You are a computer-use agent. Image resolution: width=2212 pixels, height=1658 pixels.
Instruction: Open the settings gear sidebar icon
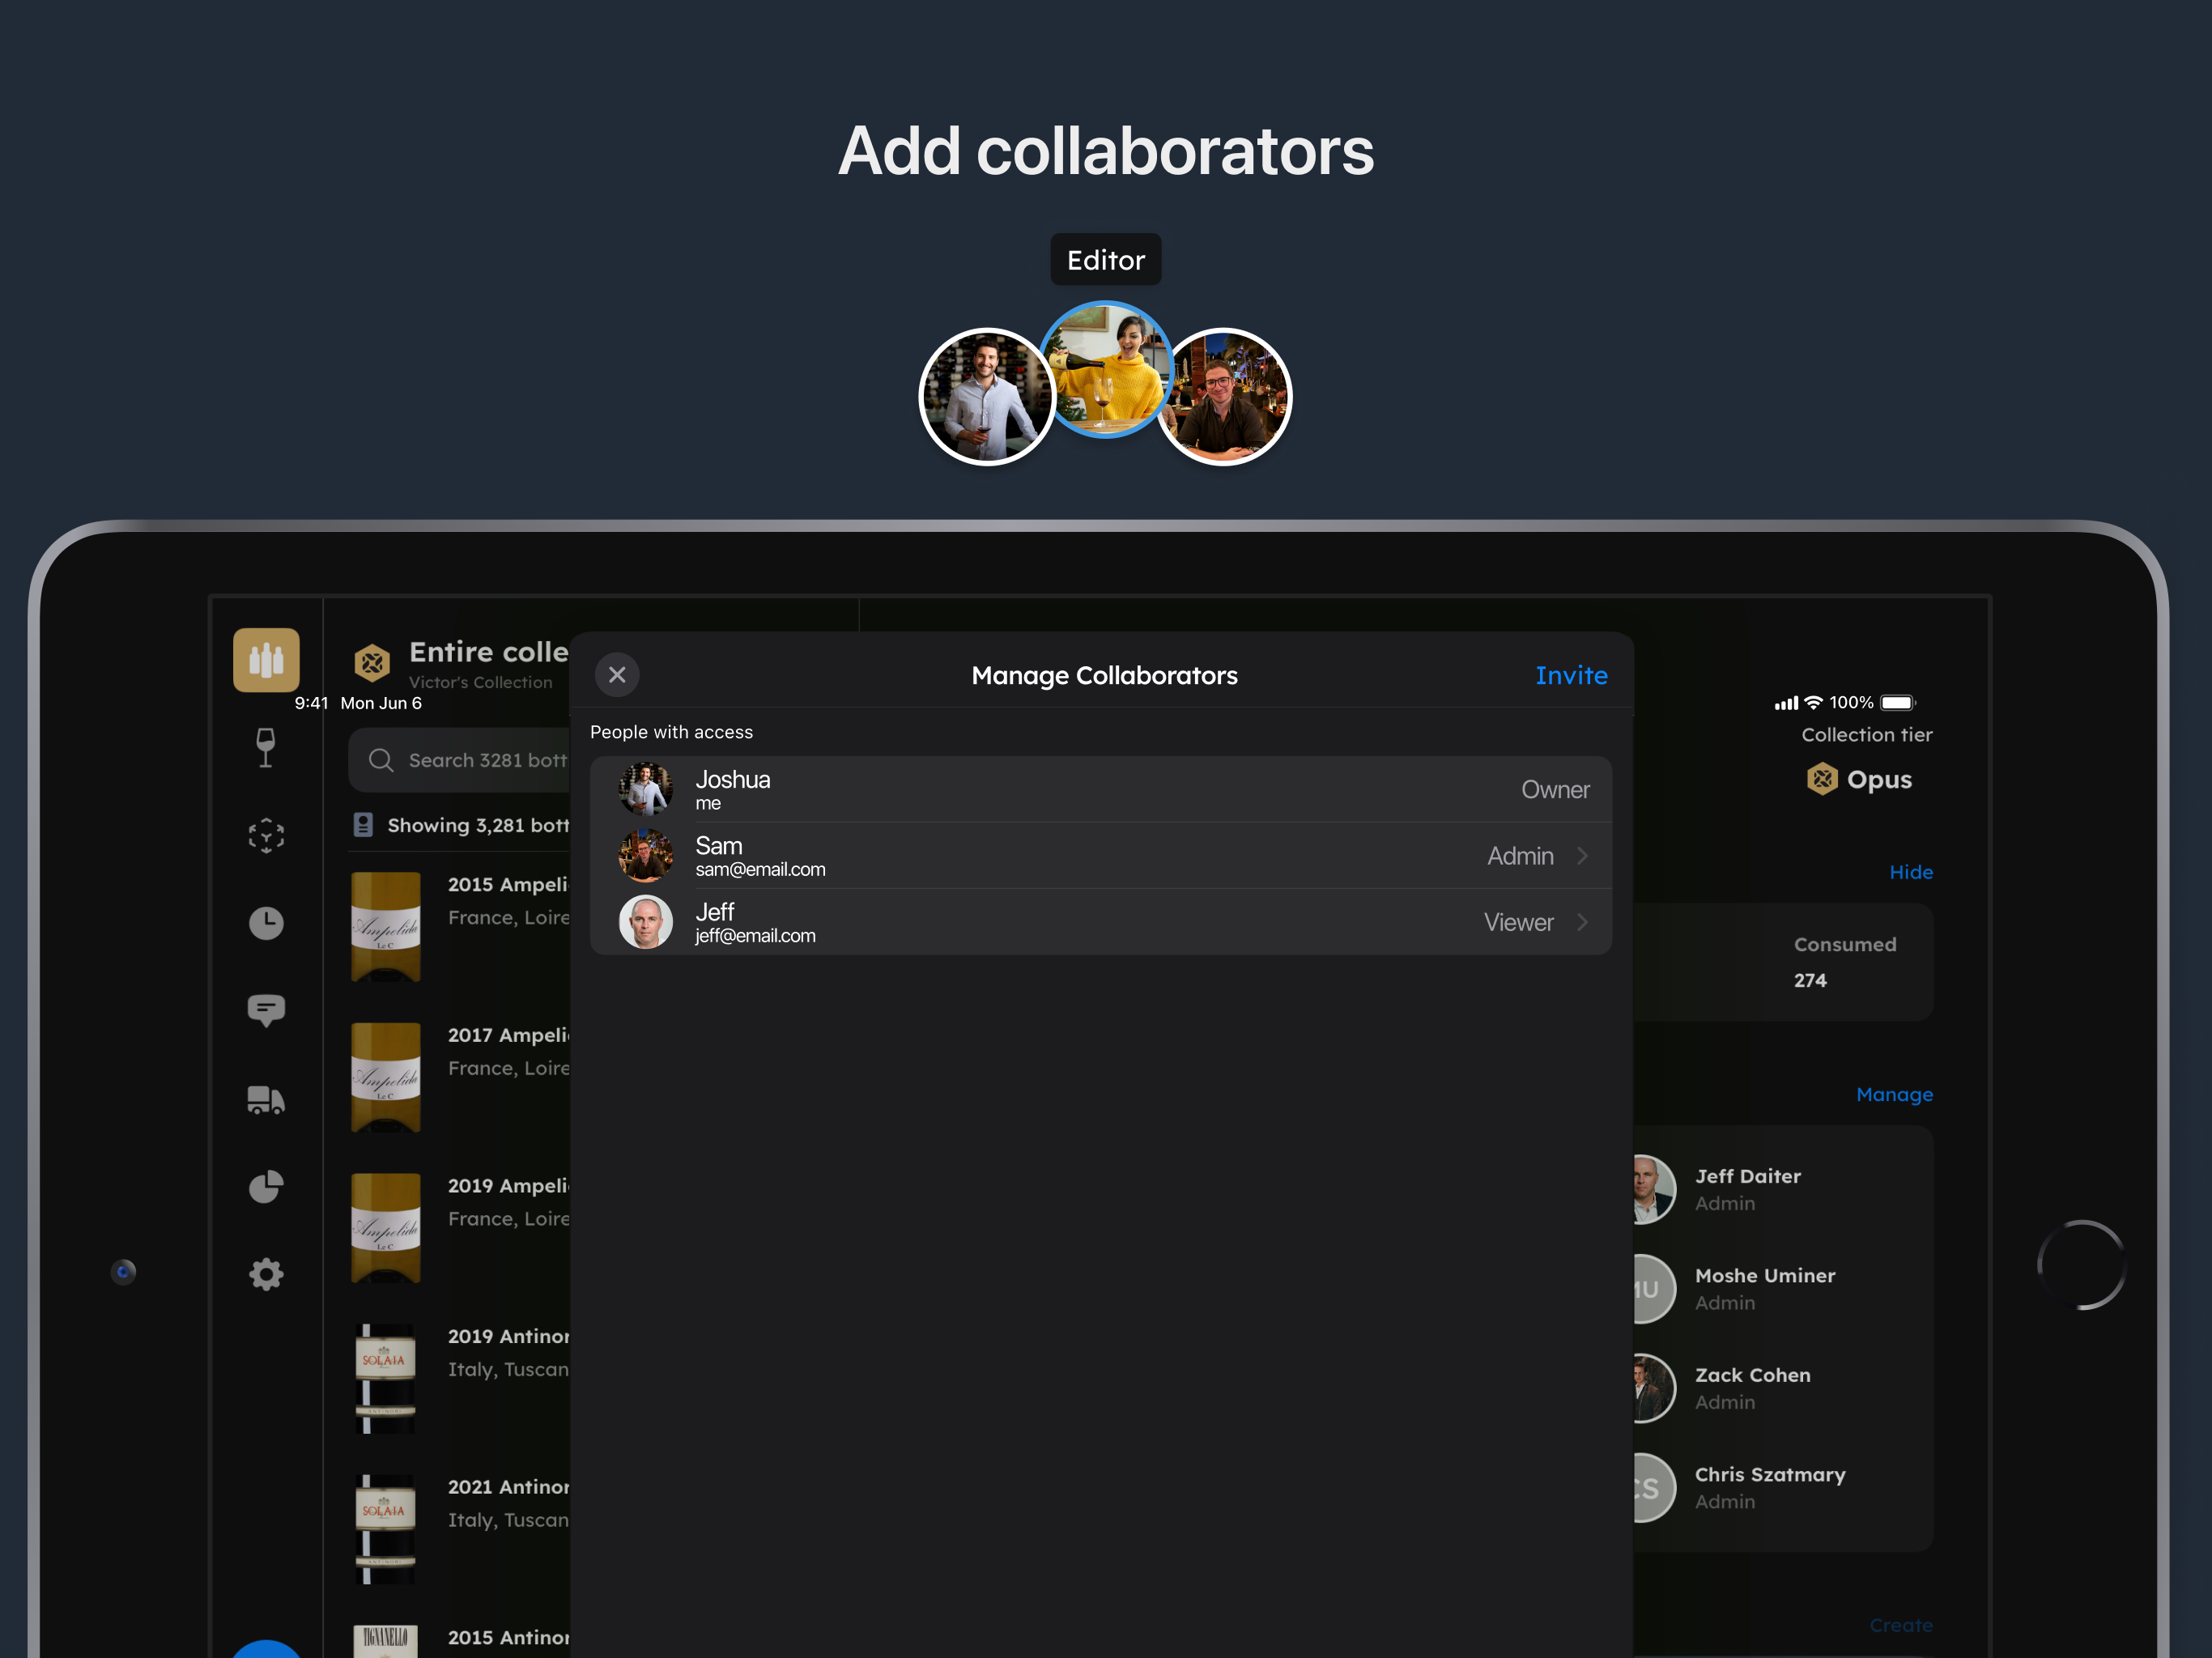[x=266, y=1274]
